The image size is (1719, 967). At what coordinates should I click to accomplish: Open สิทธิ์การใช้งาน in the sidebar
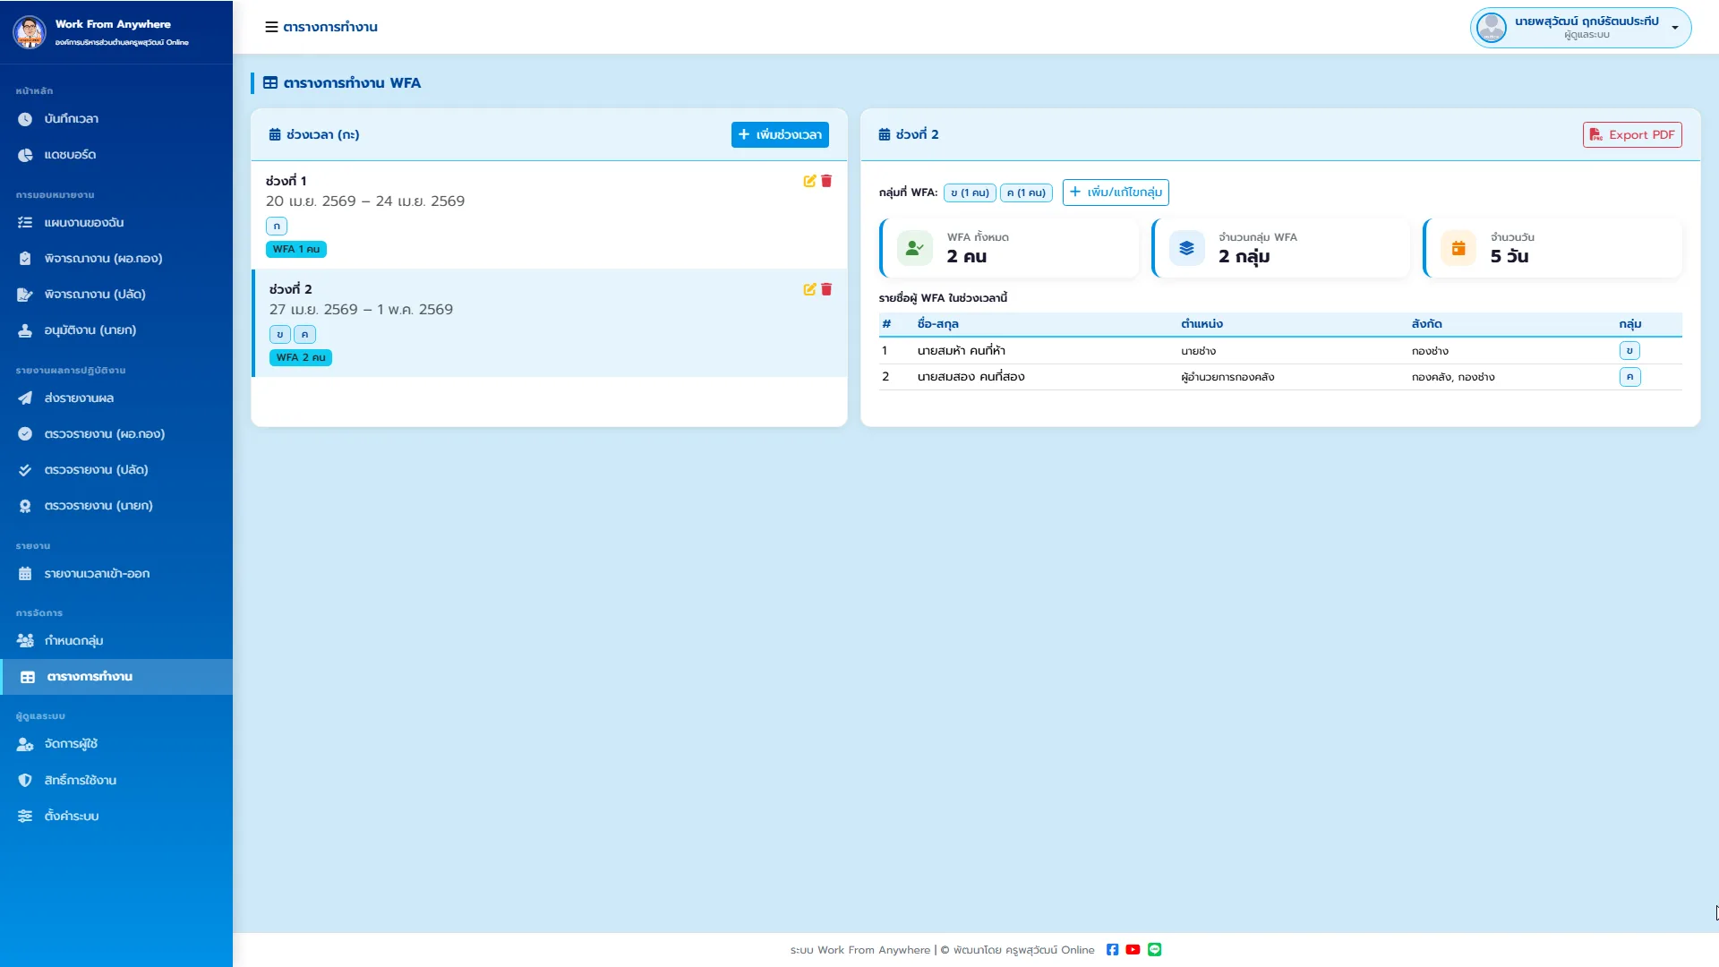(x=116, y=781)
